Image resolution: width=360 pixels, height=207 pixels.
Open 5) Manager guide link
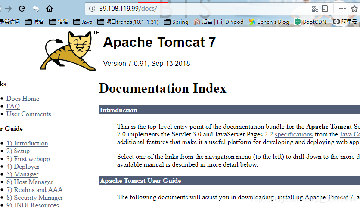click(x=22, y=174)
